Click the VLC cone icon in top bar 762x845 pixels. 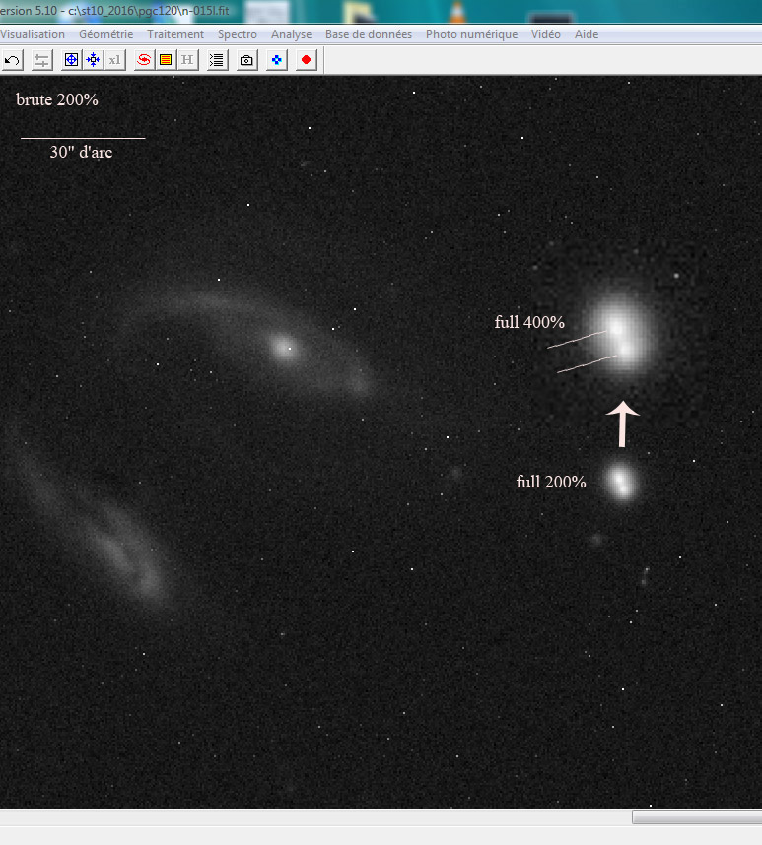coord(457,12)
